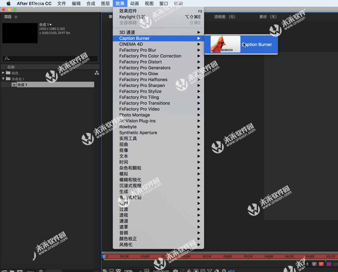Viewport: 338px width, 272px height.
Task: Click the purple color swatch
Action: pyautogui.click(x=329, y=264)
